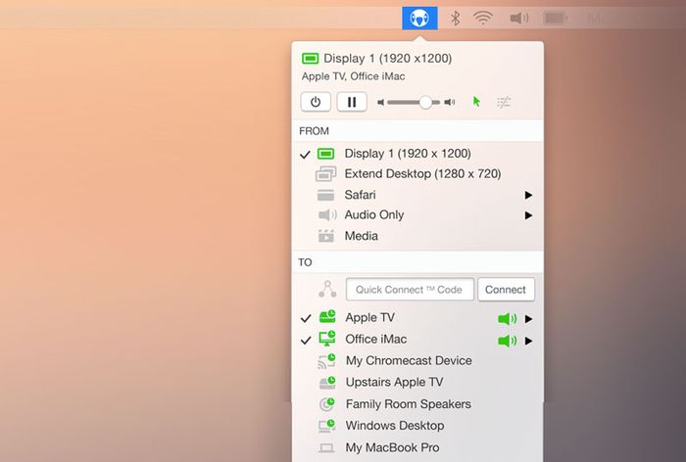Click the power button to stop mirroring
Viewport: 686px width, 462px height.
pos(316,102)
